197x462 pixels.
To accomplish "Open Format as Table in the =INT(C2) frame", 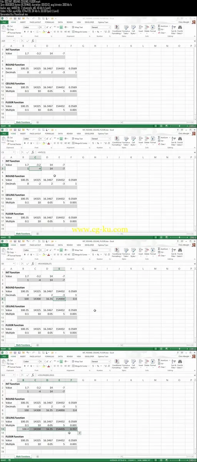I will tap(126, 140).
